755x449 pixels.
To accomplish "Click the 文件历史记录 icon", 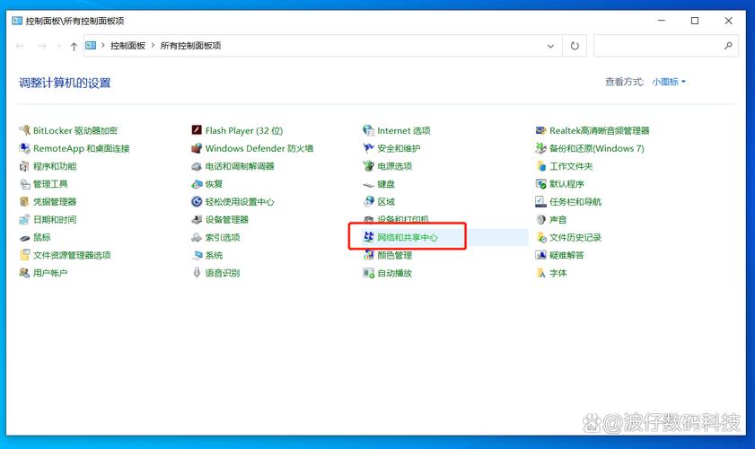I will 540,237.
